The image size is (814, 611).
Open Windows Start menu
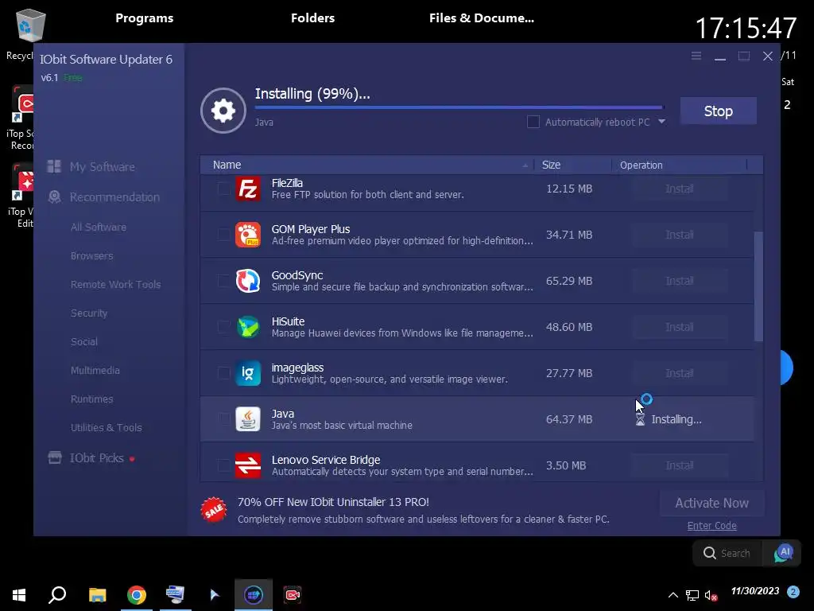coord(19,595)
